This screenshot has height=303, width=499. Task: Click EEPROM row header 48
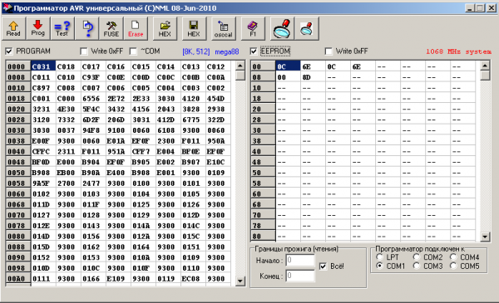pos(263,162)
